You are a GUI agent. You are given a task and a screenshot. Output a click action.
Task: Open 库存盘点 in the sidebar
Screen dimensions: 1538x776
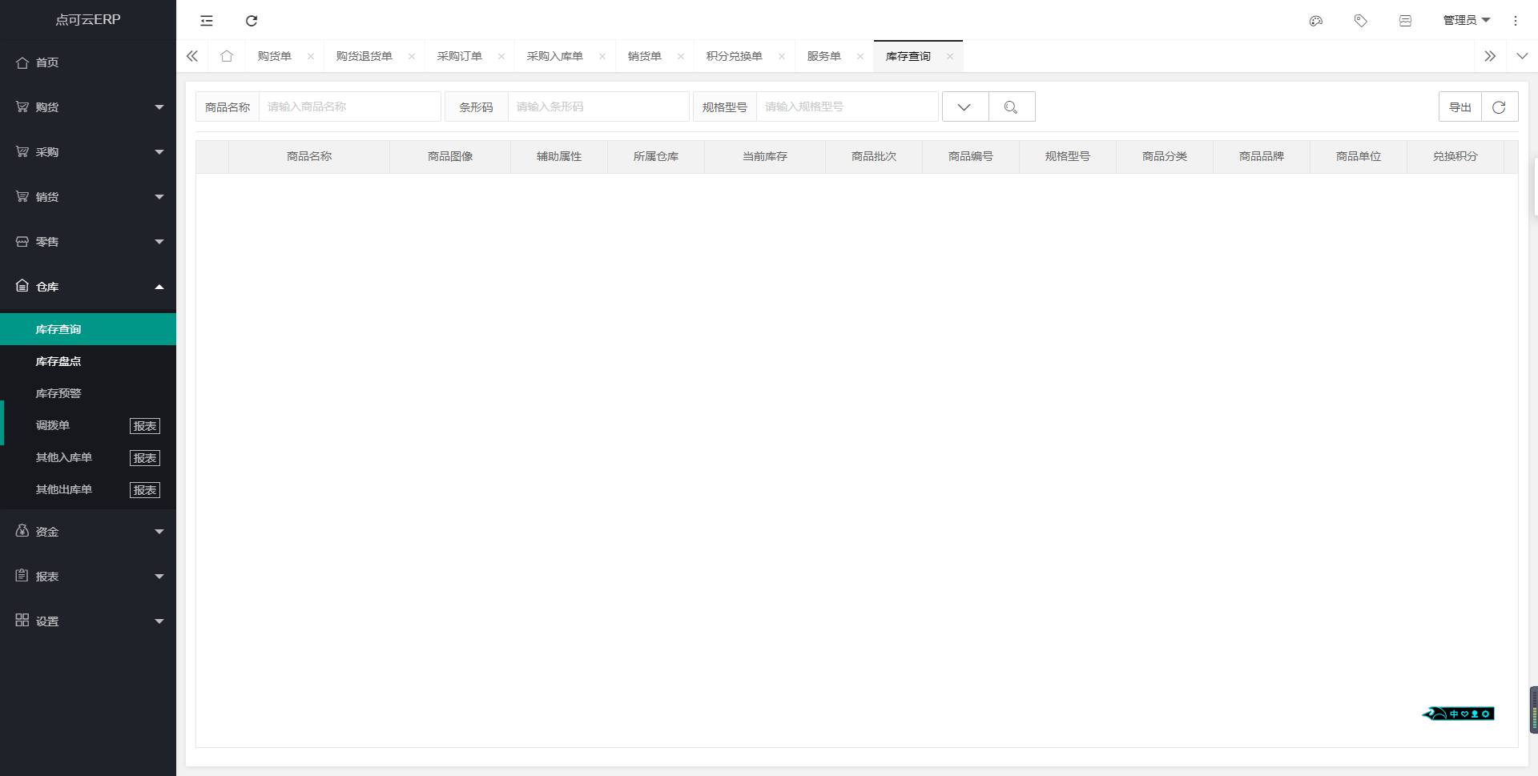58,361
